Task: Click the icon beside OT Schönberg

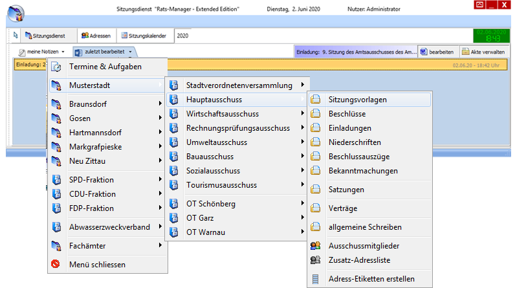Action: [x=174, y=204]
